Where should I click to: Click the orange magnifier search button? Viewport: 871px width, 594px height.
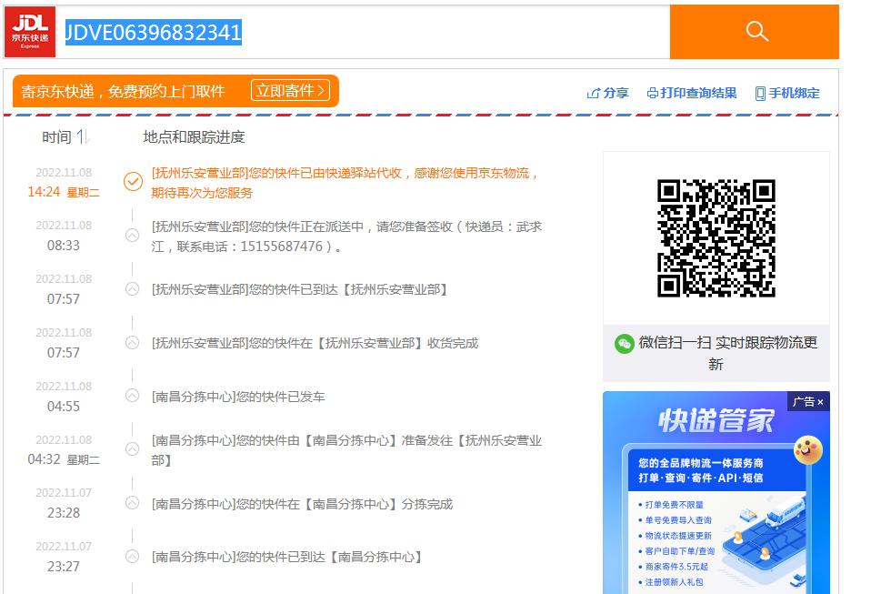[x=755, y=32]
